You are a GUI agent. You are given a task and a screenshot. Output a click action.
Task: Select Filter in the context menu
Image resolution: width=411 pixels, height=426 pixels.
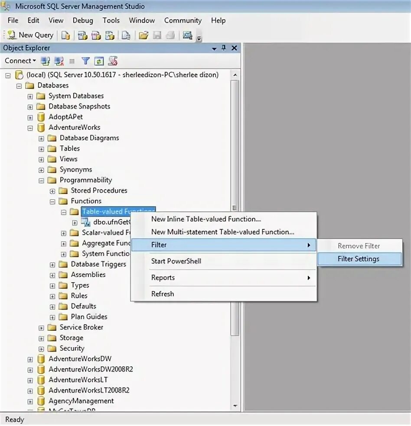pos(224,245)
